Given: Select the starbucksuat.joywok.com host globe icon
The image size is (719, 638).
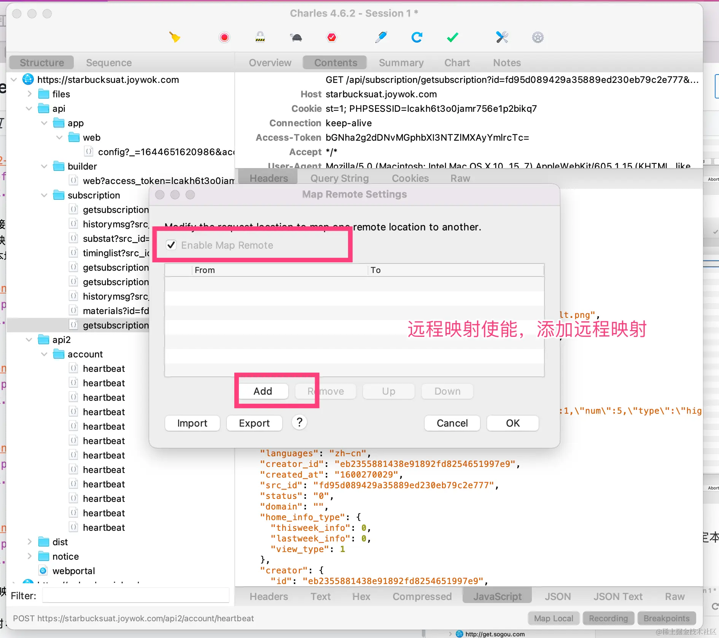Looking at the screenshot, I should click(28, 79).
